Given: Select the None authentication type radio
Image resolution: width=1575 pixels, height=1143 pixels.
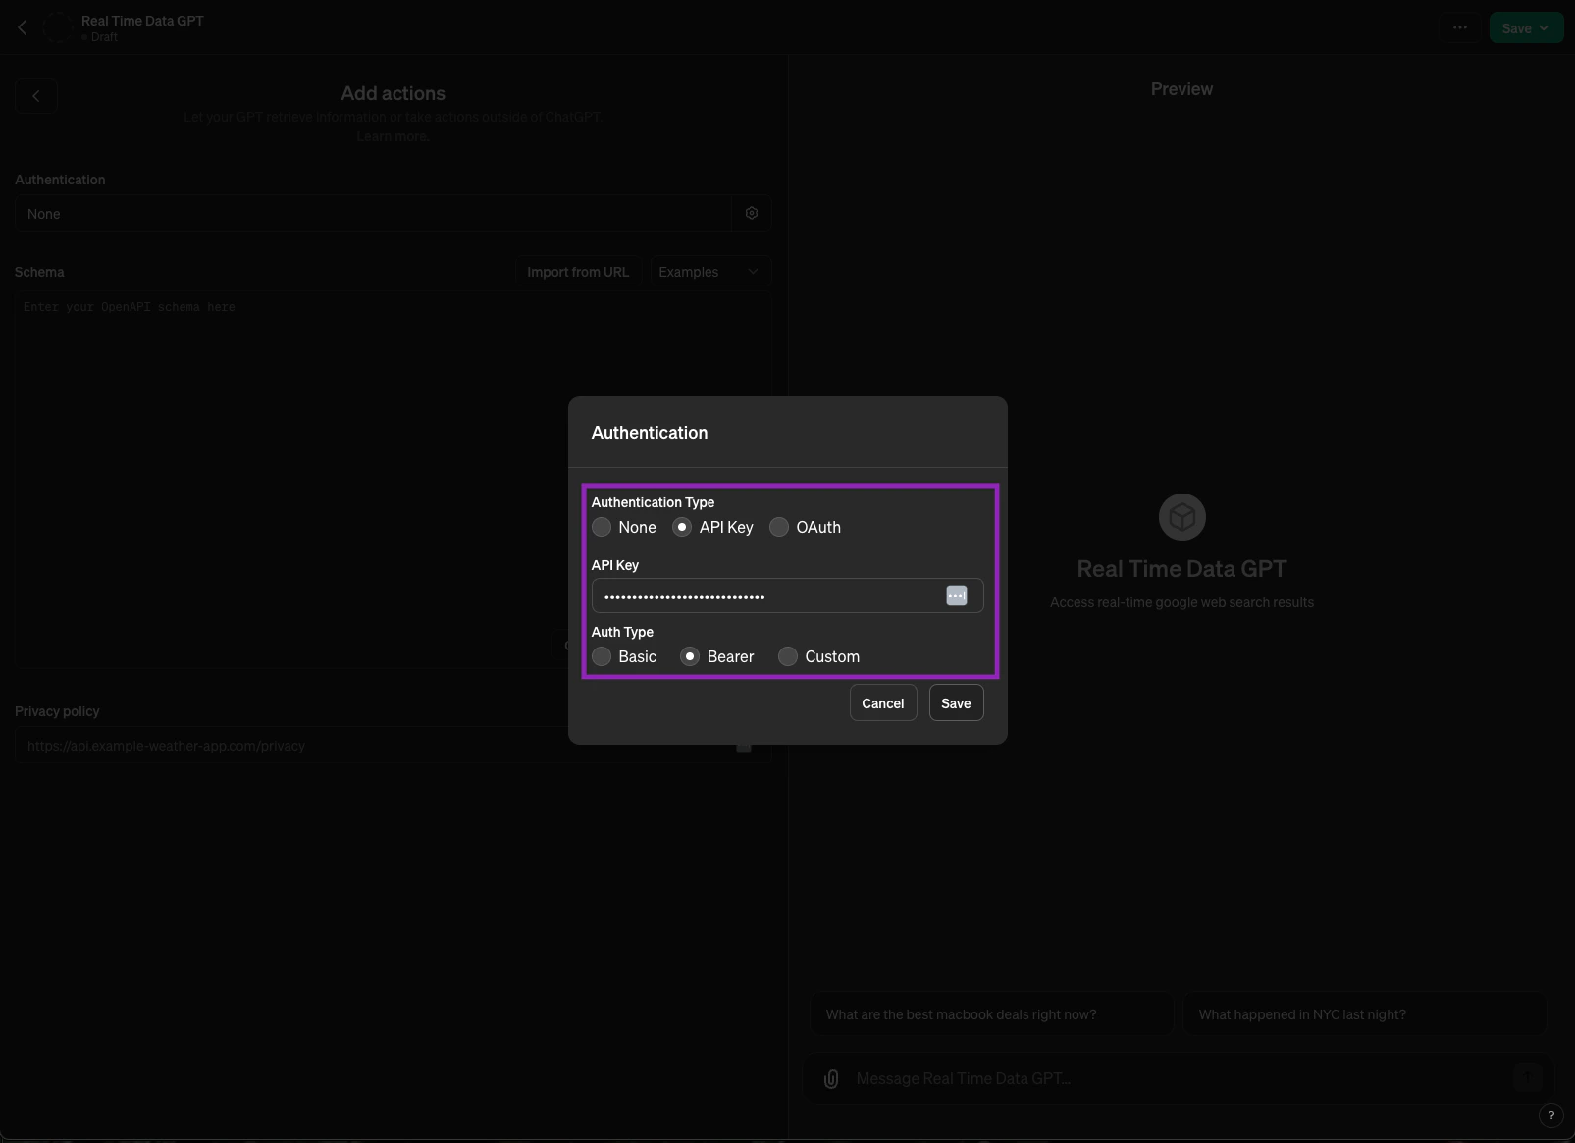Looking at the screenshot, I should tap(602, 527).
